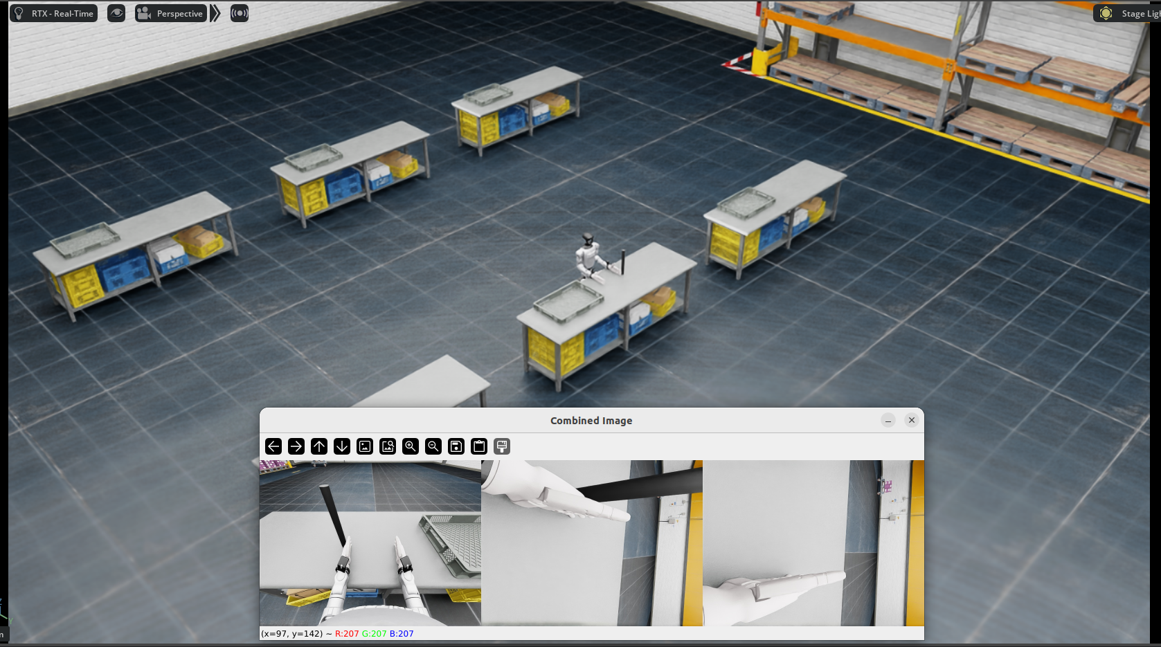Viewport: 1161px width, 647px height.
Task: Click the pan down arrow icon
Action: point(342,446)
